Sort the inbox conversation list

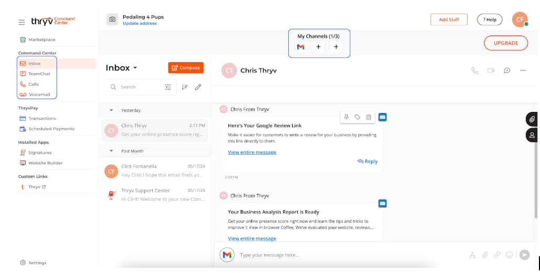(x=185, y=87)
